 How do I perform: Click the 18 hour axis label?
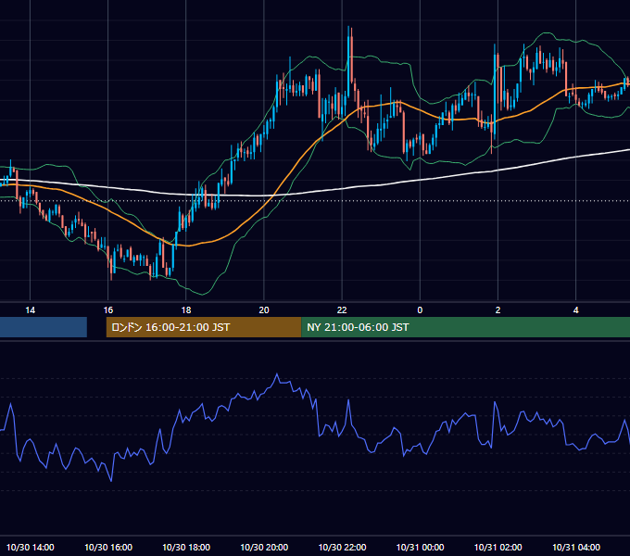[186, 310]
